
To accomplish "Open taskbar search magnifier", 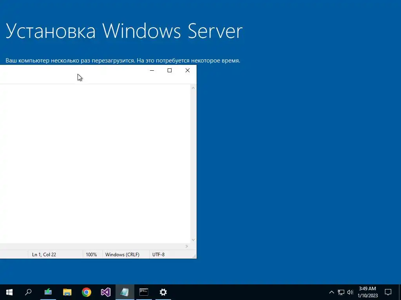I will [28, 292].
